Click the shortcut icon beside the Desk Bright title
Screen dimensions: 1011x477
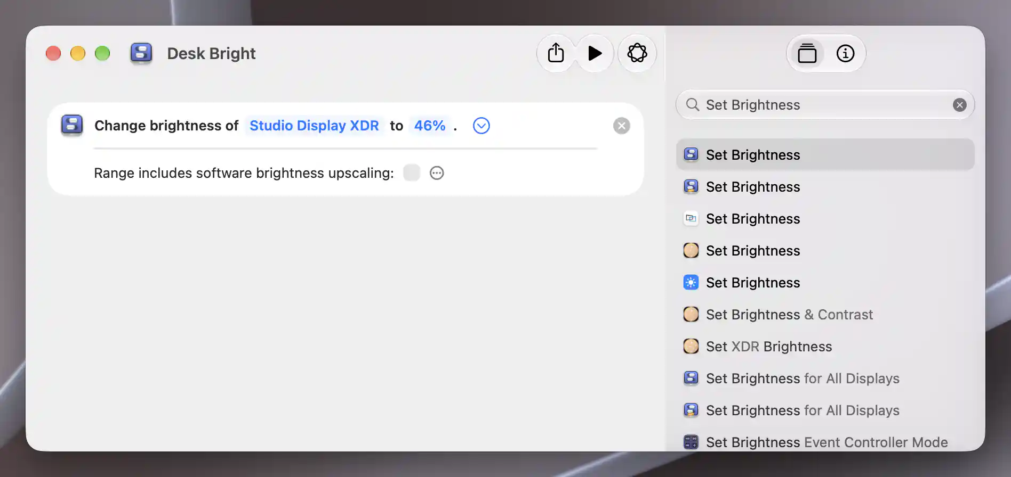coord(141,53)
